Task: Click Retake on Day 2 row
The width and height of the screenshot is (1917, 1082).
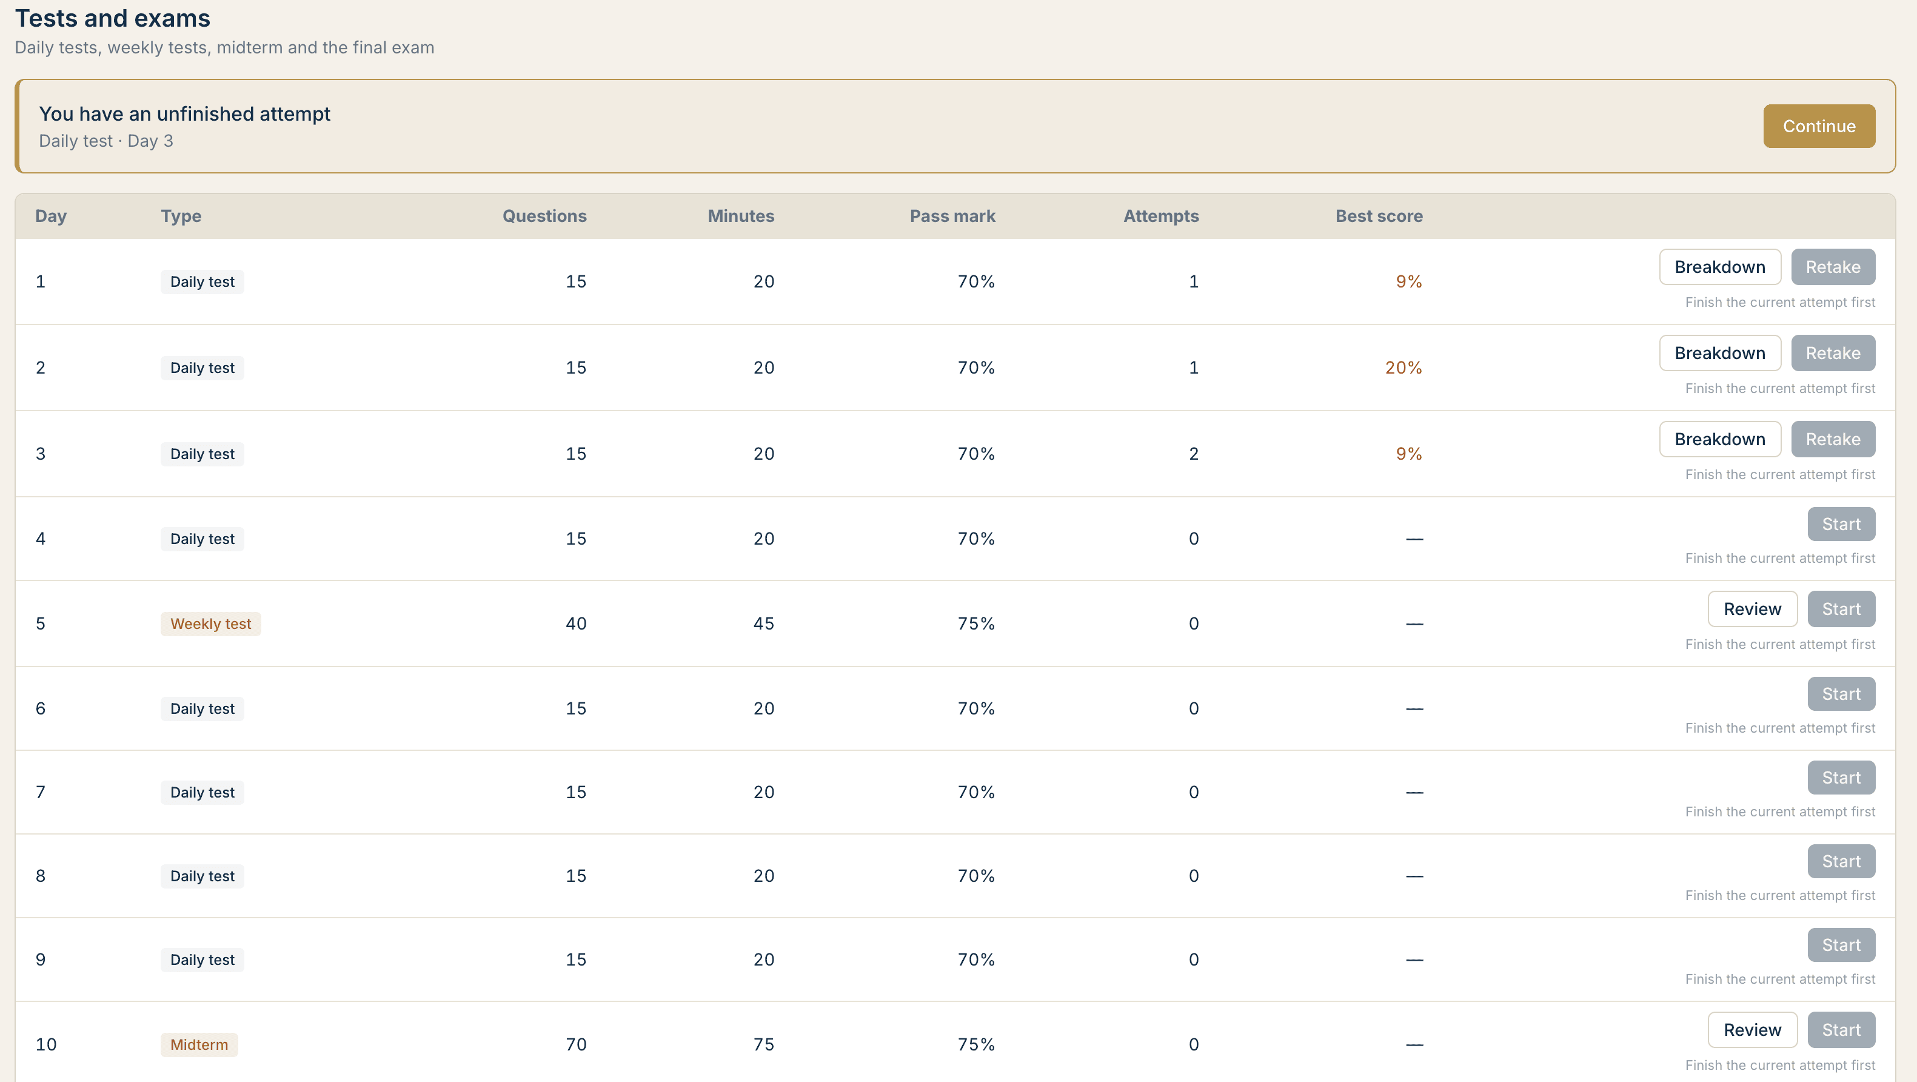Action: tap(1833, 353)
